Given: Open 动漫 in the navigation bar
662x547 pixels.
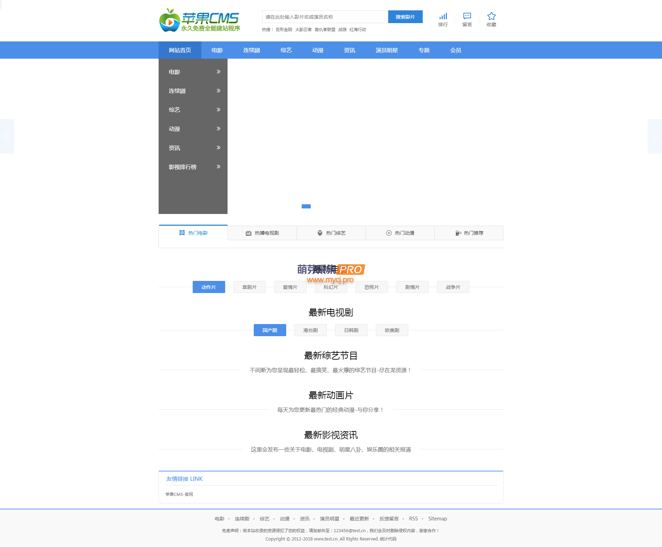Looking at the screenshot, I should [x=318, y=50].
